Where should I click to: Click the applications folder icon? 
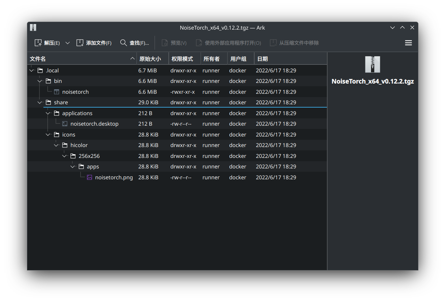[57, 113]
